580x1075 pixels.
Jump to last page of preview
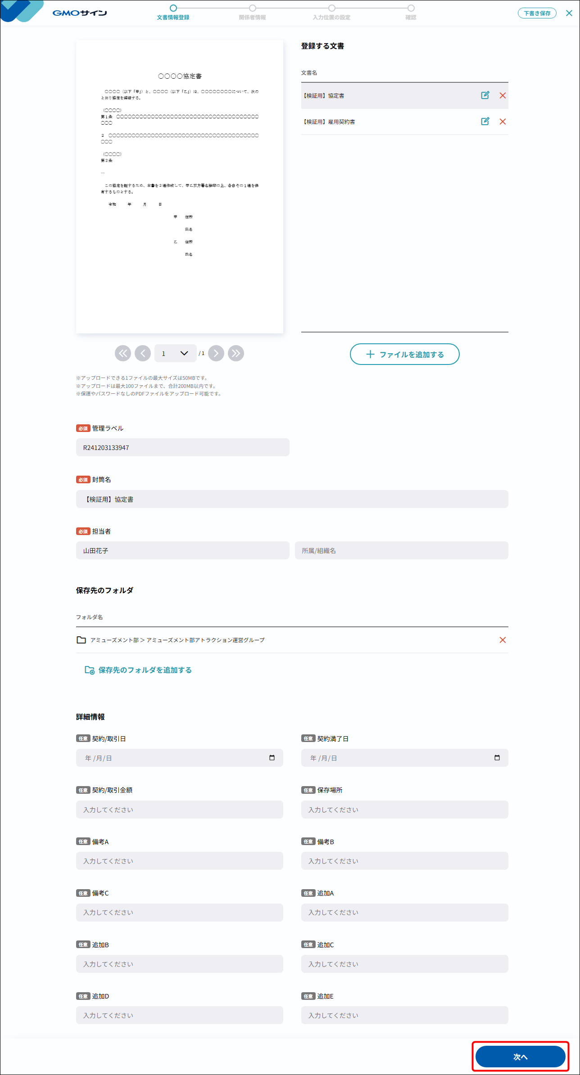(236, 353)
